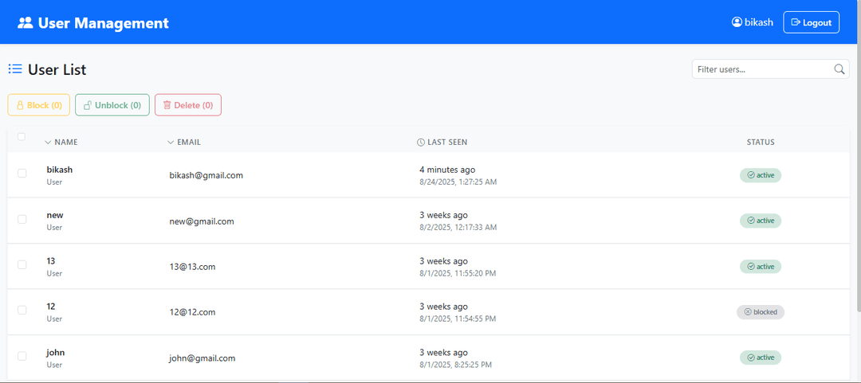Image resolution: width=861 pixels, height=383 pixels.
Task: Click the Unblock (0) button
Action: pyautogui.click(x=112, y=105)
